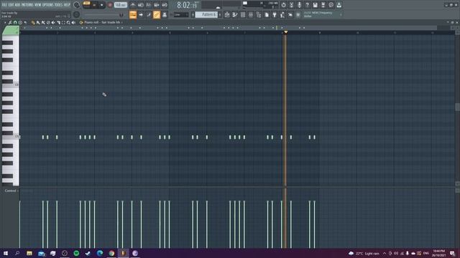Click the one-click audio recording microphone icon
The height and width of the screenshot is (258, 460).
(299, 5)
